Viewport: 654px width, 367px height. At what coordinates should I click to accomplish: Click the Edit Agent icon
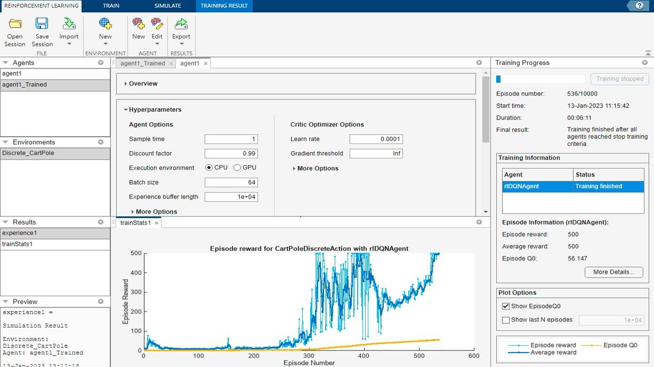157,24
